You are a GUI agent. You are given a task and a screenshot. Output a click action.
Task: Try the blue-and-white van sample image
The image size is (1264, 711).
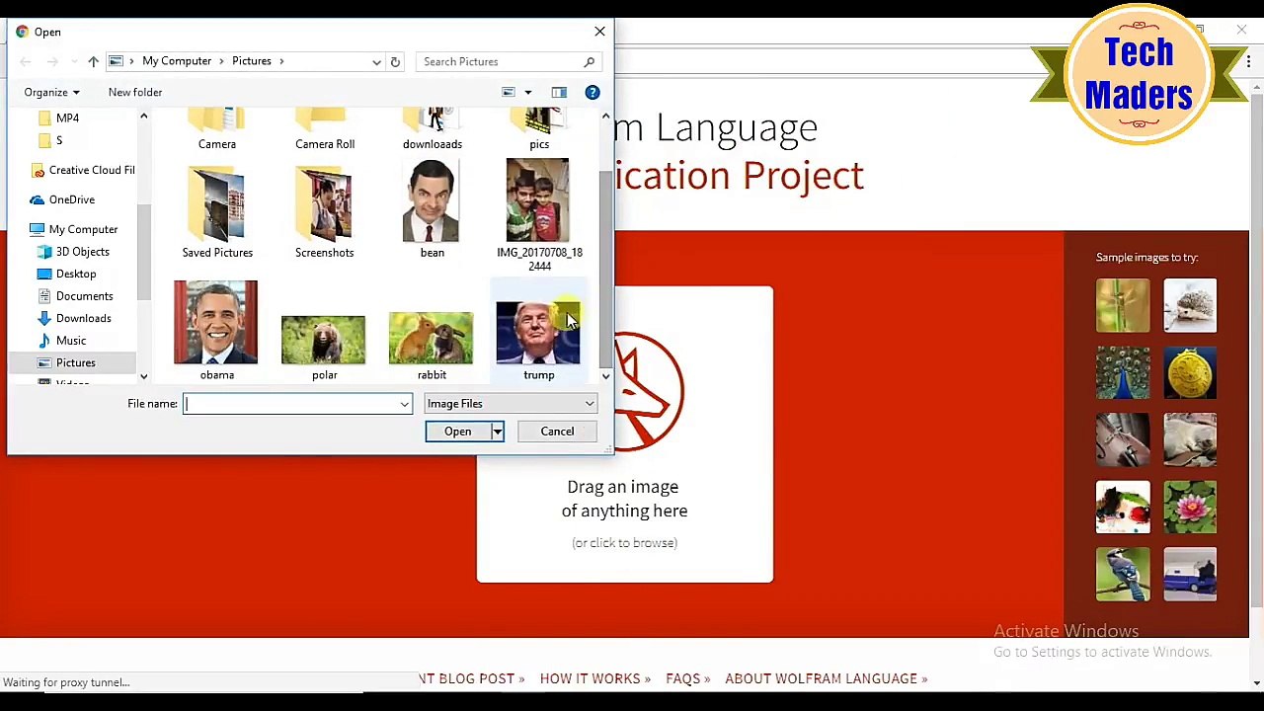click(x=1190, y=574)
